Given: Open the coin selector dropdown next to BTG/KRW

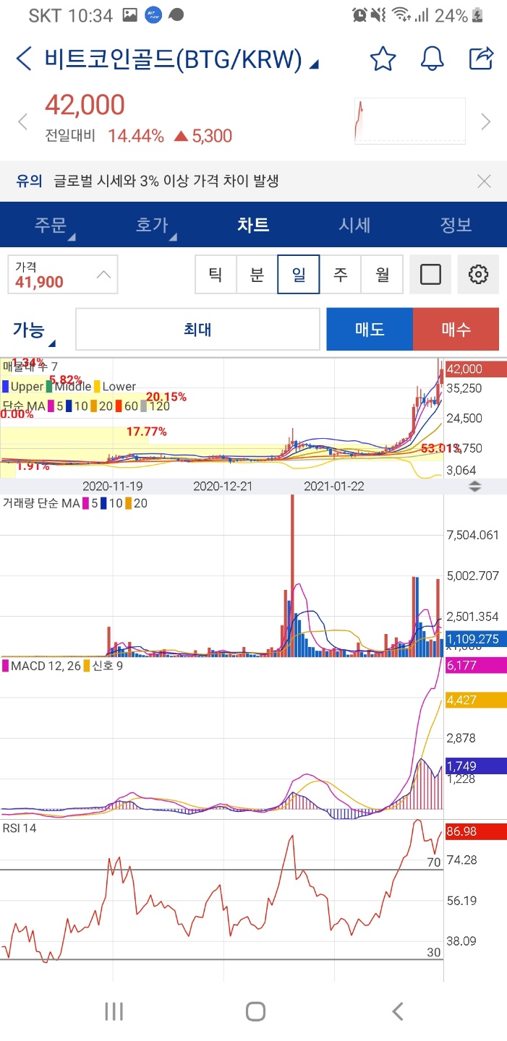Looking at the screenshot, I should tap(313, 65).
